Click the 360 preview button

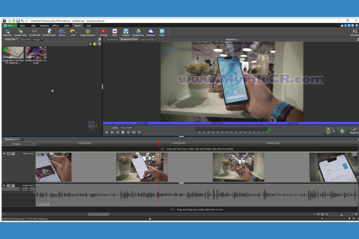click(x=342, y=131)
